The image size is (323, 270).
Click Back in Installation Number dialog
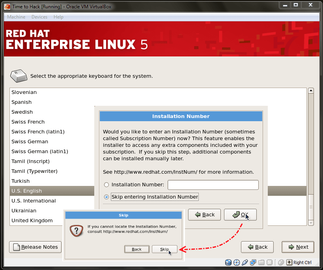(204, 215)
